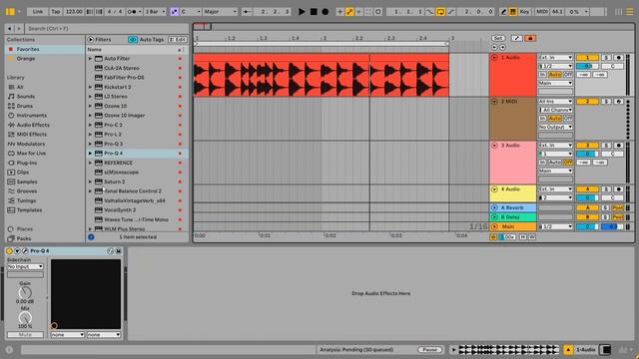This screenshot has height=359, width=639.
Task: Toggle Lock Envelopes icon
Action: 530,38
